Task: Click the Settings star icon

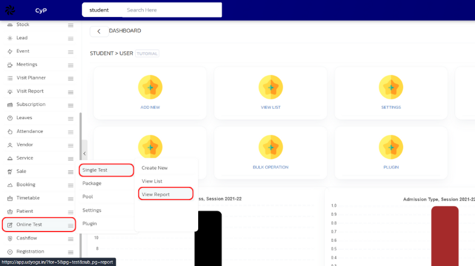Action: point(391,88)
